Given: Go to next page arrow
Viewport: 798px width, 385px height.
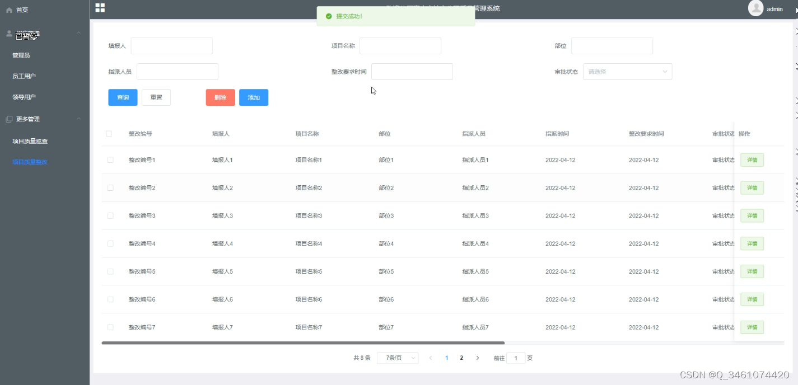Looking at the screenshot, I should click(x=478, y=358).
